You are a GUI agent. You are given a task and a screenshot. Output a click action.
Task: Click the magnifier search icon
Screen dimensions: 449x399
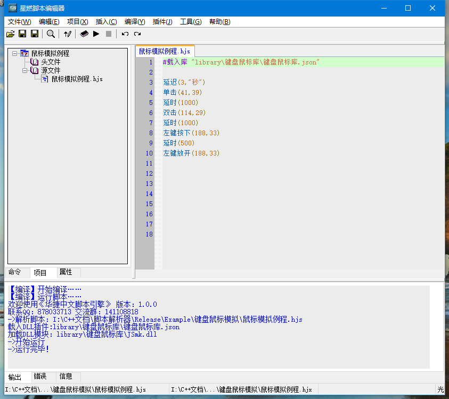point(51,34)
